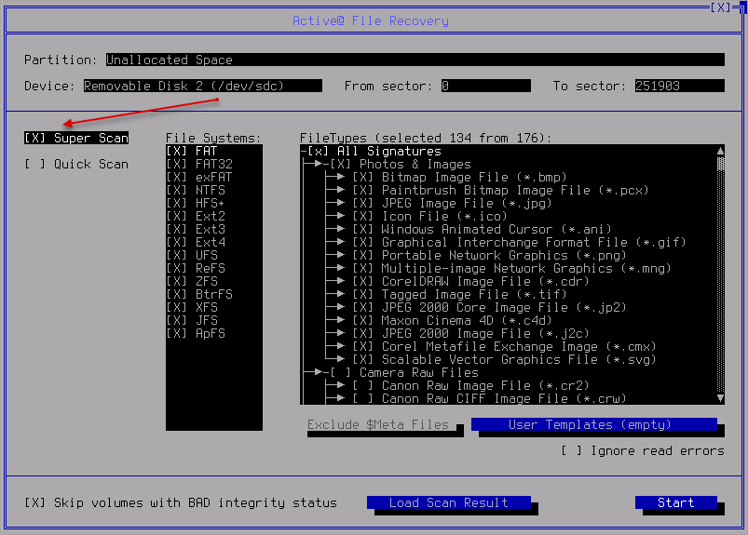Open the Partition field showing Unallocated Space
Viewport: 748px width, 535px height.
click(x=415, y=60)
